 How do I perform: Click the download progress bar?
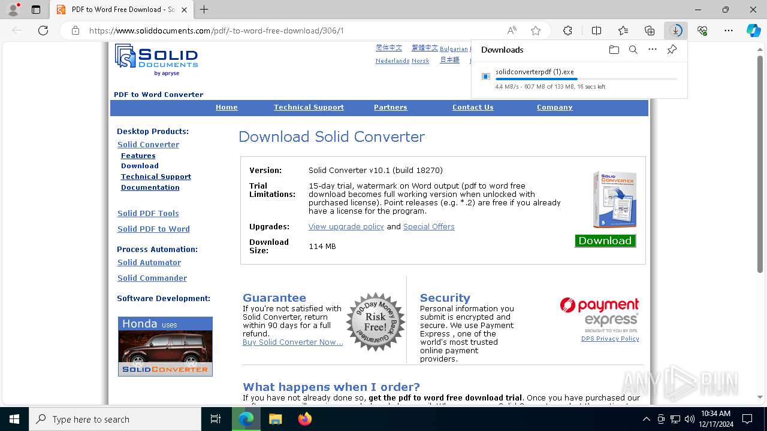click(587, 79)
